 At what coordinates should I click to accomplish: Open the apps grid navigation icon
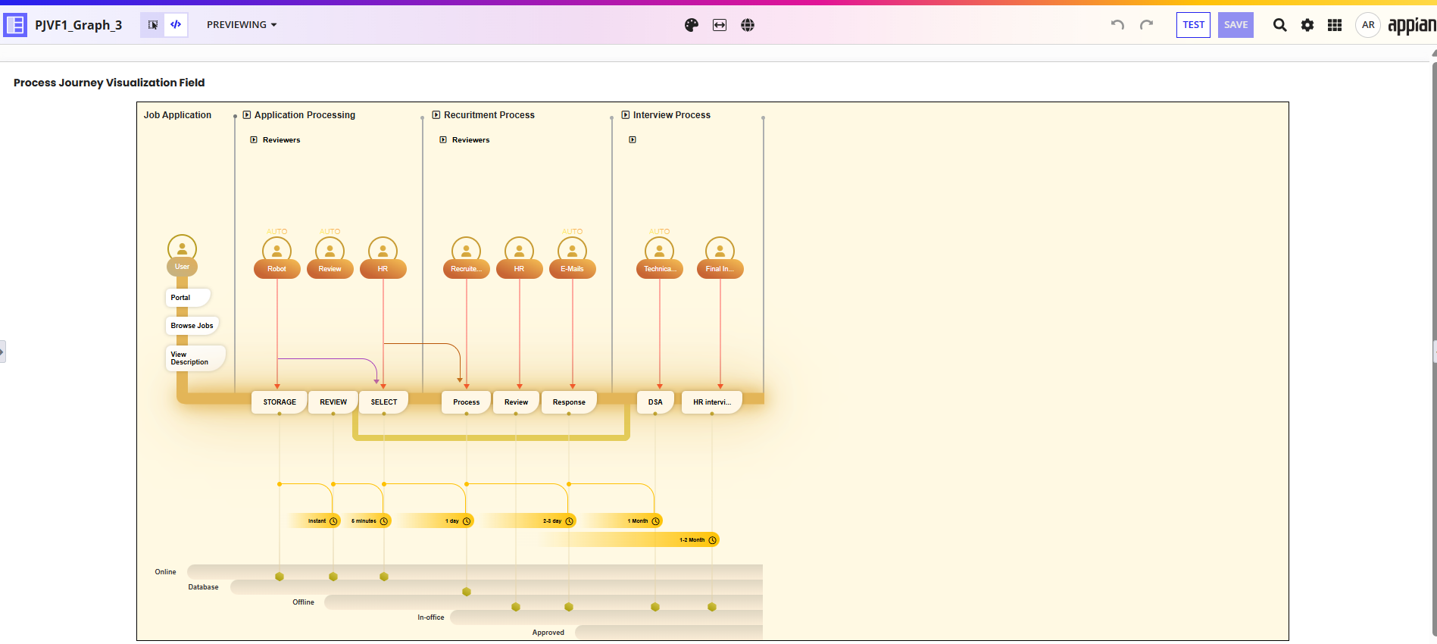[x=1335, y=25]
